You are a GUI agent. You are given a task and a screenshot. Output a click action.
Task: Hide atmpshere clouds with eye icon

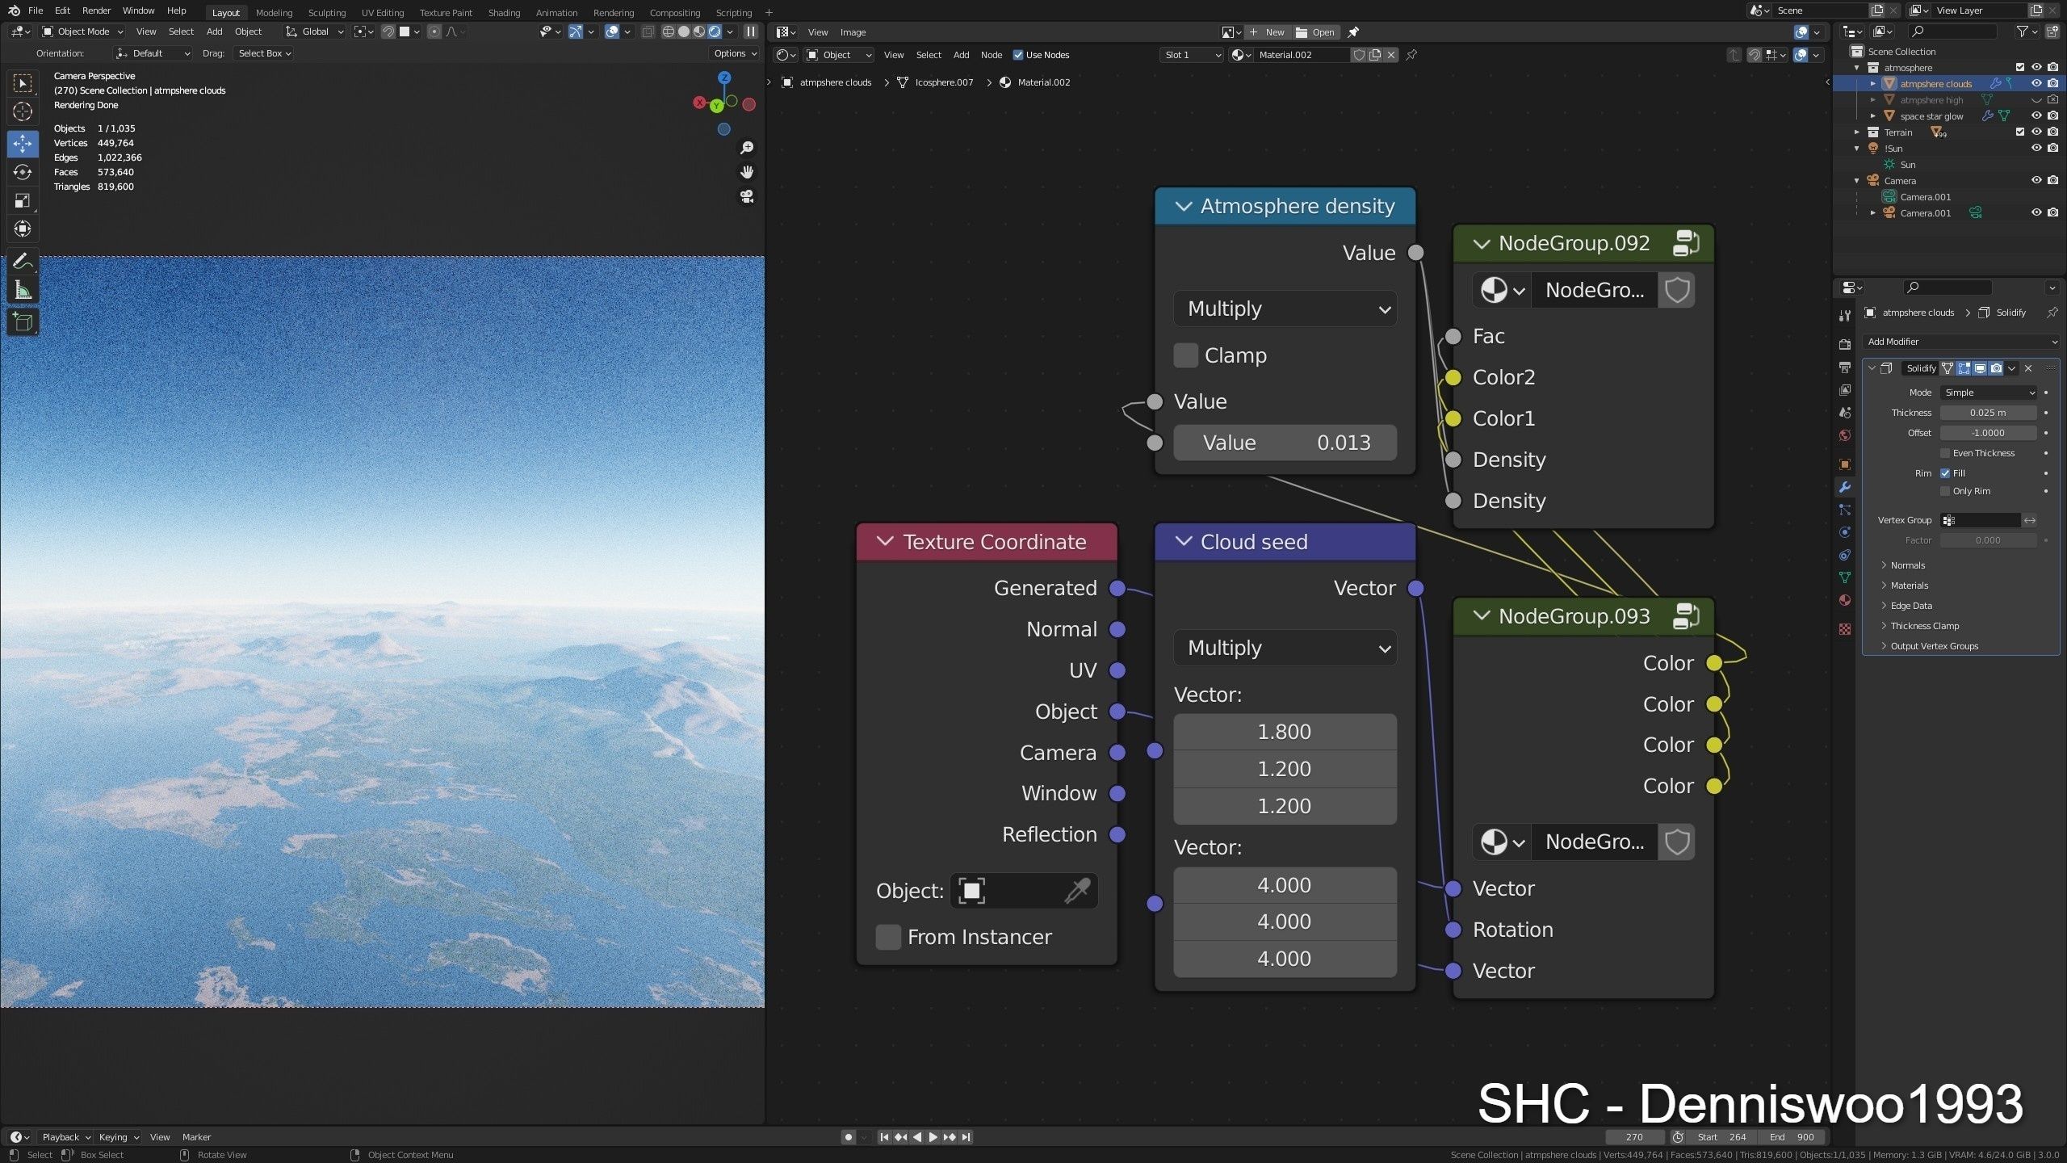2036,83
